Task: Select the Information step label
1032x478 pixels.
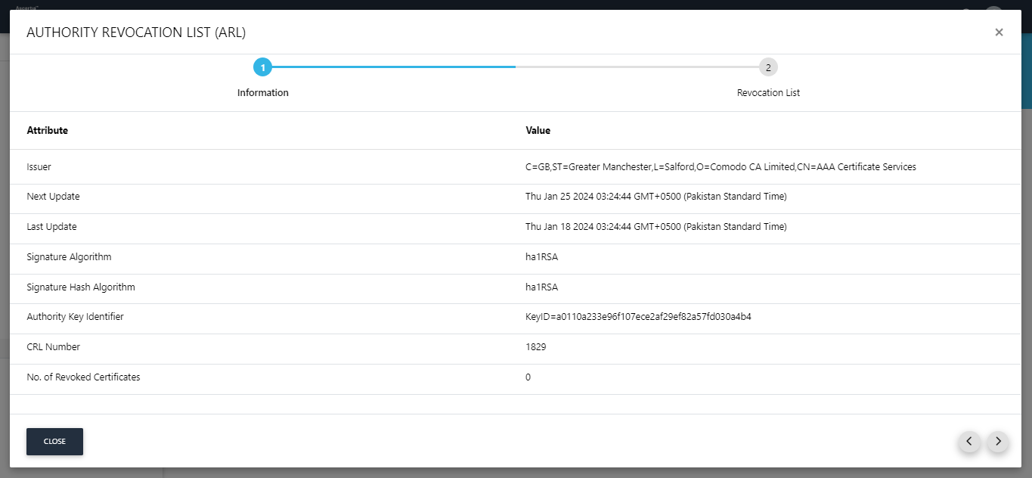Action: click(262, 93)
